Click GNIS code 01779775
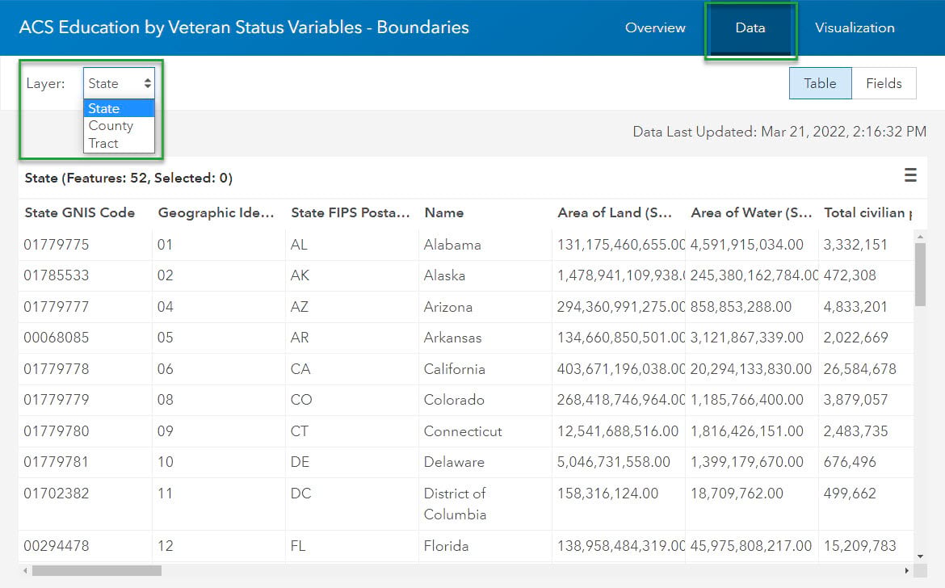The height and width of the screenshot is (588, 945). coord(56,245)
